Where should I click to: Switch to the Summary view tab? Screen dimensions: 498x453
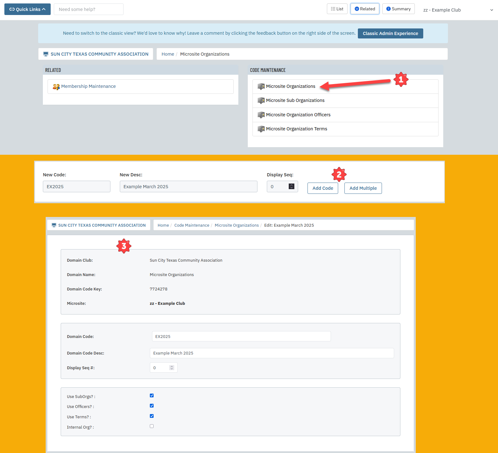[398, 9]
